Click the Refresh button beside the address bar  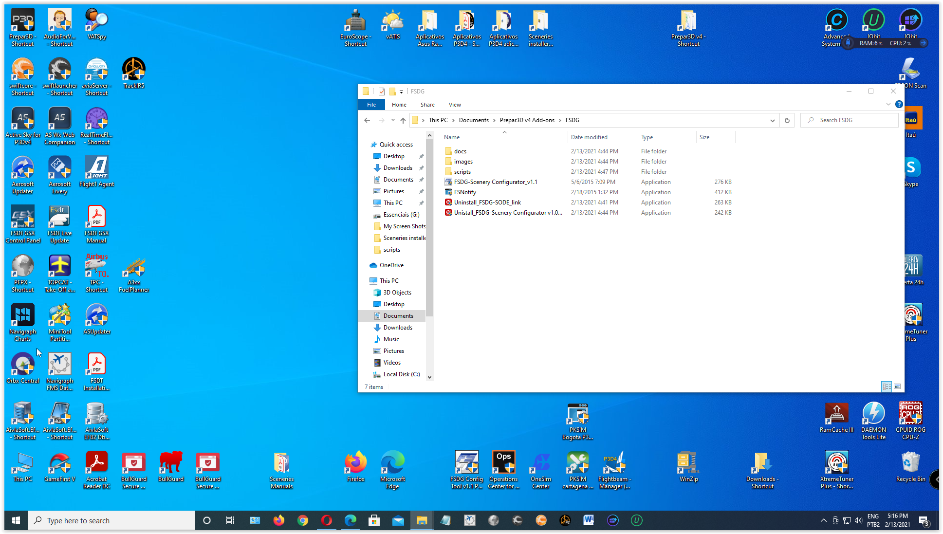tap(787, 120)
